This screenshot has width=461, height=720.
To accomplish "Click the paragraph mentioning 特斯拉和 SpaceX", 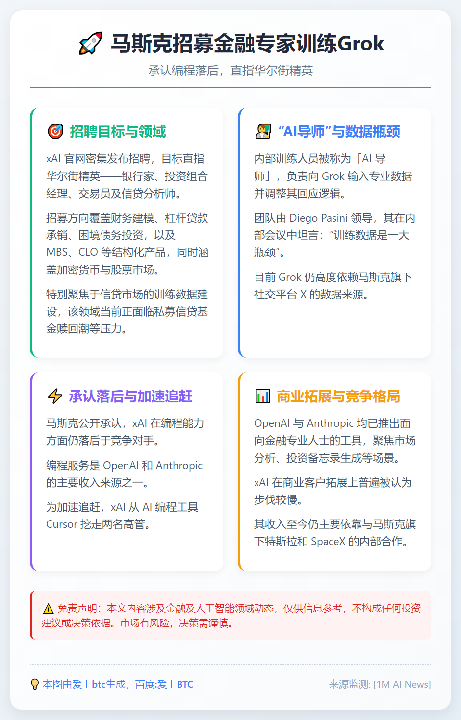I will tap(335, 533).
